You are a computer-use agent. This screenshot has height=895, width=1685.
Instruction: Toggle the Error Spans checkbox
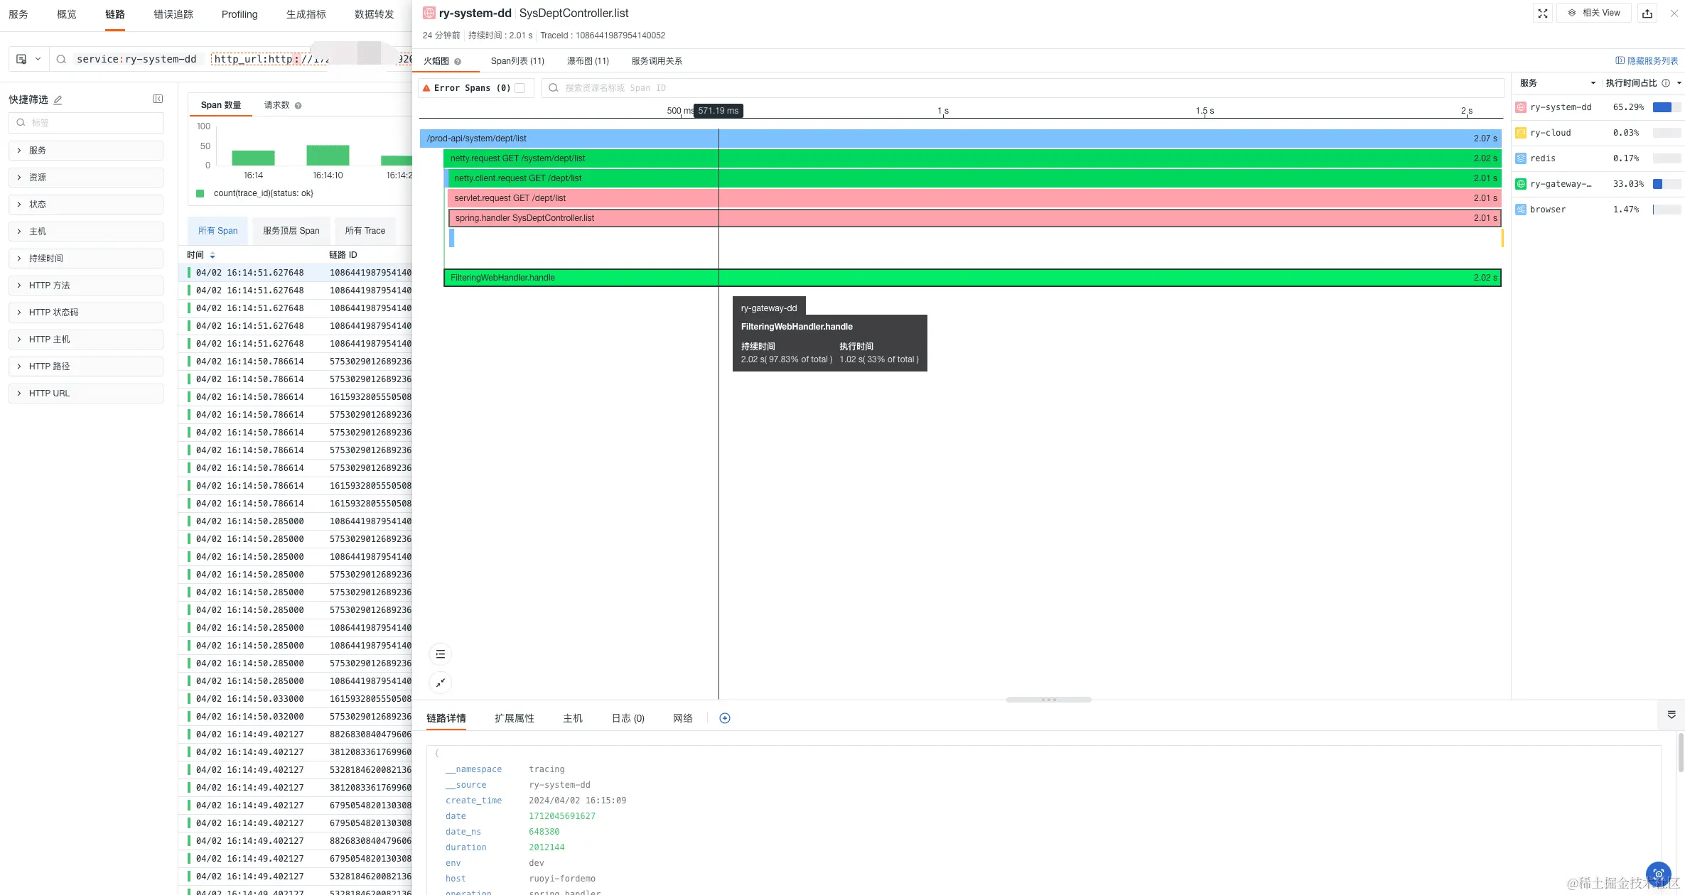(x=520, y=88)
